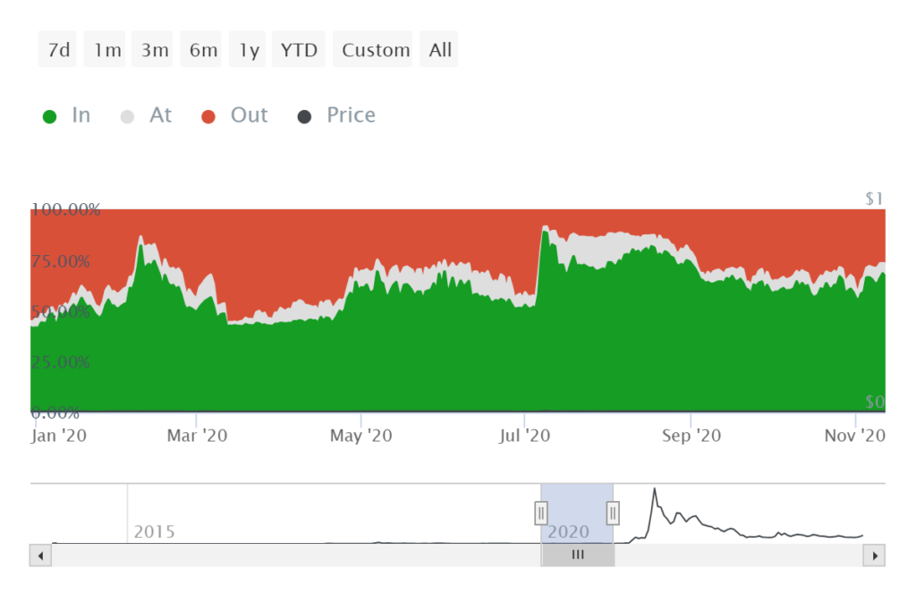Click the 2015 label in navigator
916x611 pixels.
154,532
